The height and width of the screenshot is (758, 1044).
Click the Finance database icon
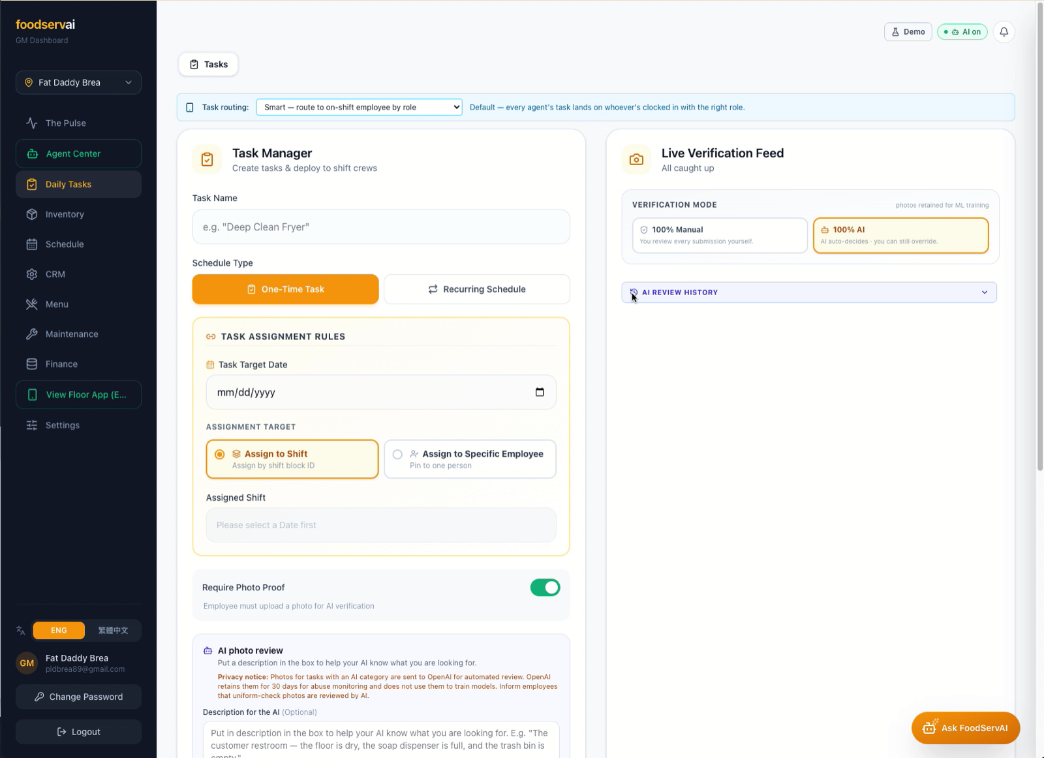point(31,364)
